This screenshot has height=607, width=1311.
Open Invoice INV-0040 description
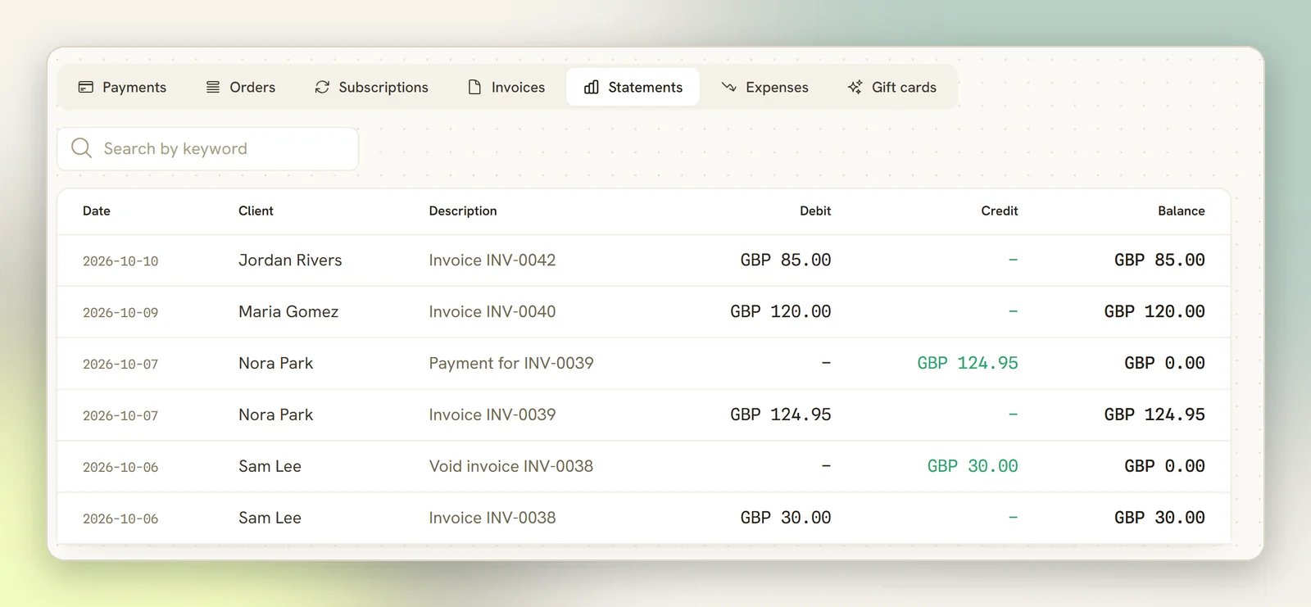[492, 311]
